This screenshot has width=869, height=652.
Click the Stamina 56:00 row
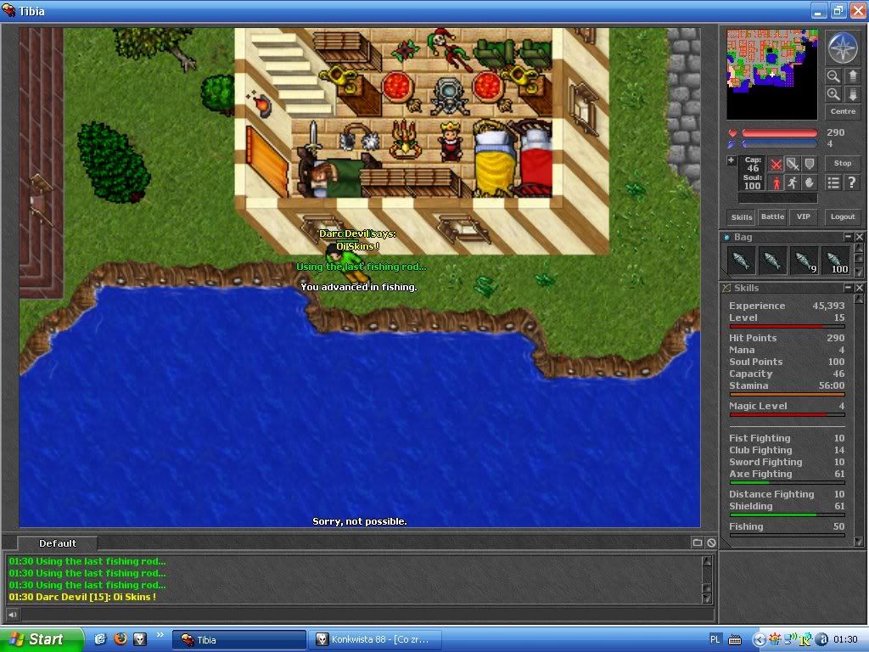pyautogui.click(x=787, y=386)
